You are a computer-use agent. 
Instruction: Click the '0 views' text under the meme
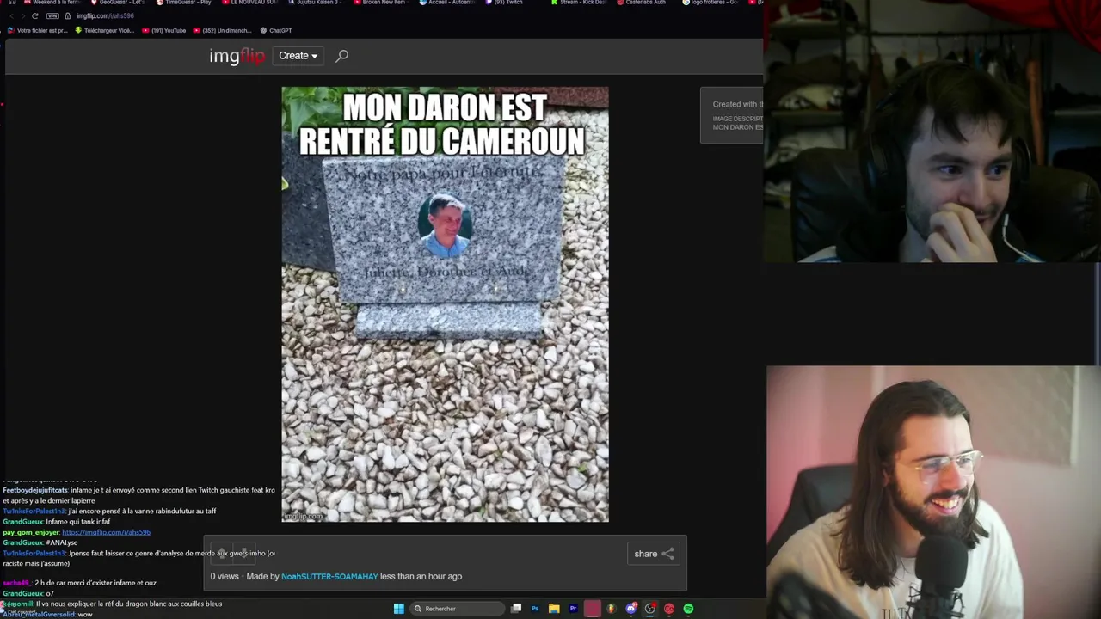tap(225, 576)
